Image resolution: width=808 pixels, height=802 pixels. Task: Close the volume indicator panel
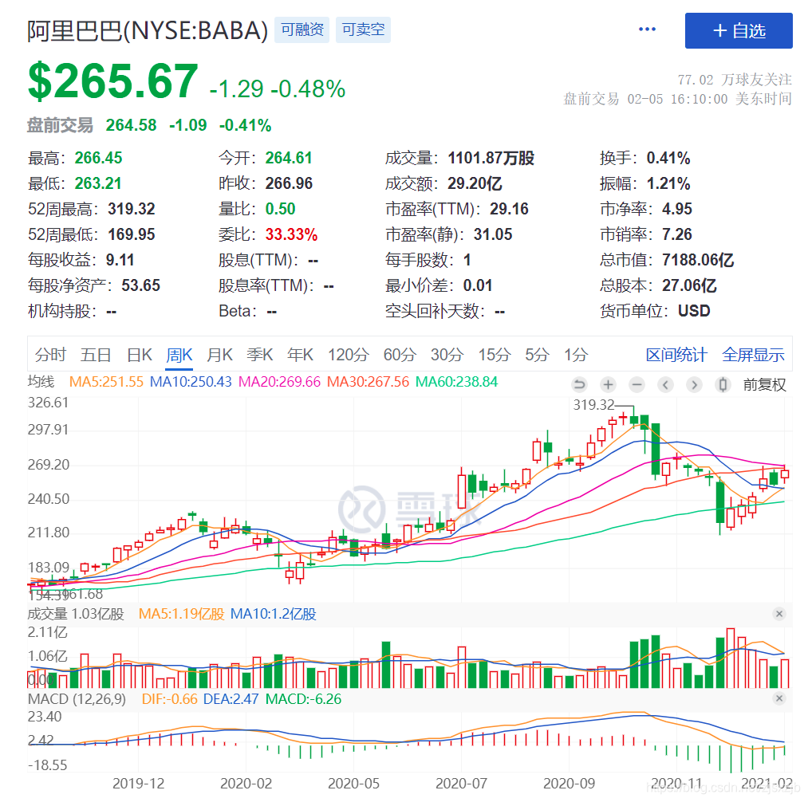pos(779,614)
